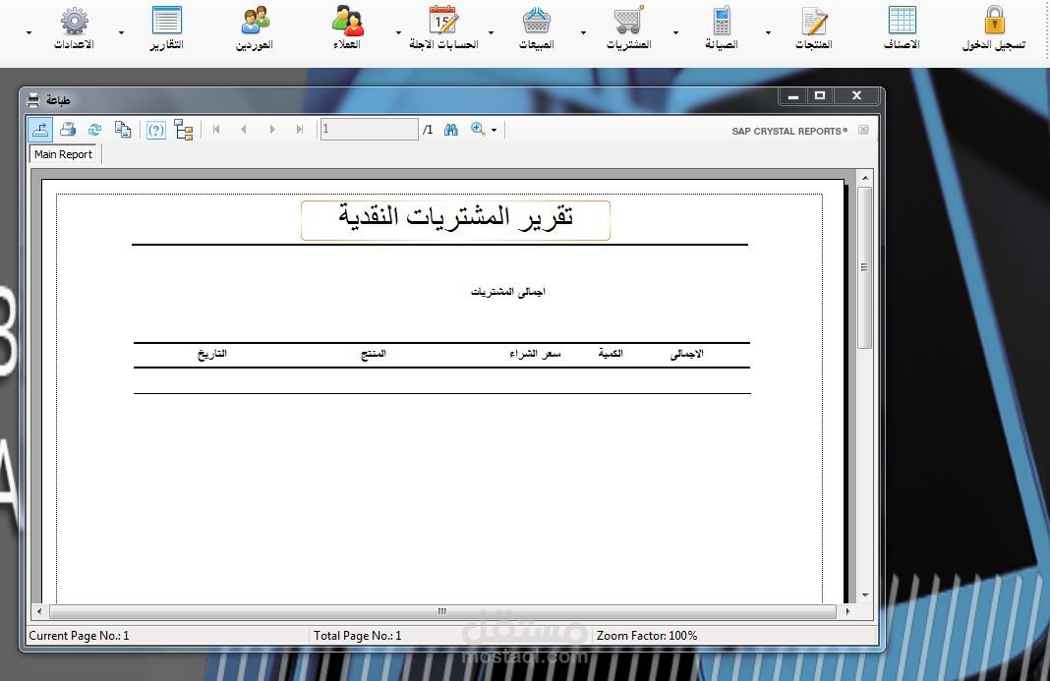Go to next page arrow

click(x=272, y=130)
